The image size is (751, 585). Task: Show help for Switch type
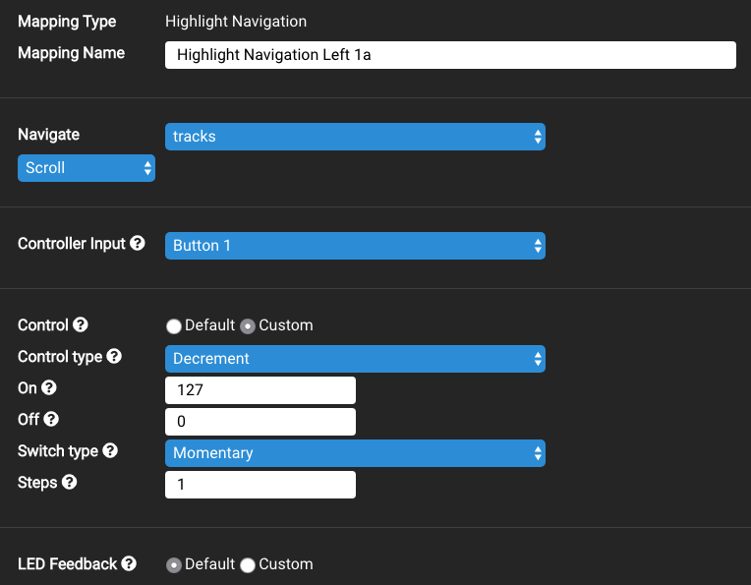pos(110,450)
